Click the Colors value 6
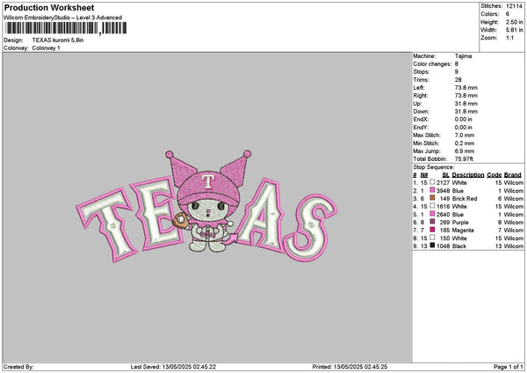 (508, 14)
